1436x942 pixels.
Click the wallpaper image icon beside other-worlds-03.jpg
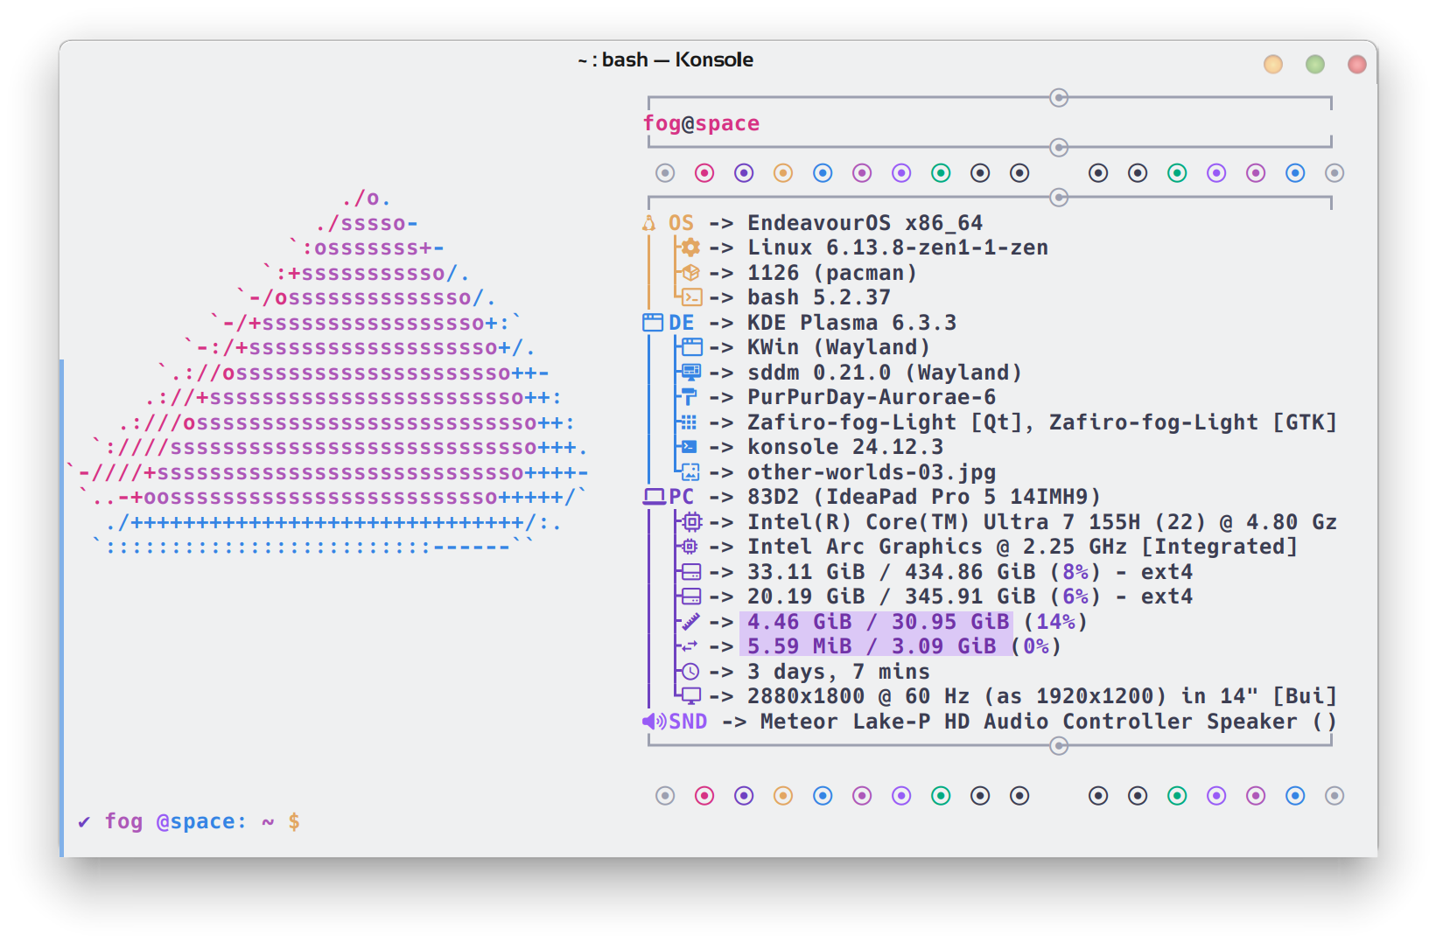[x=690, y=472]
